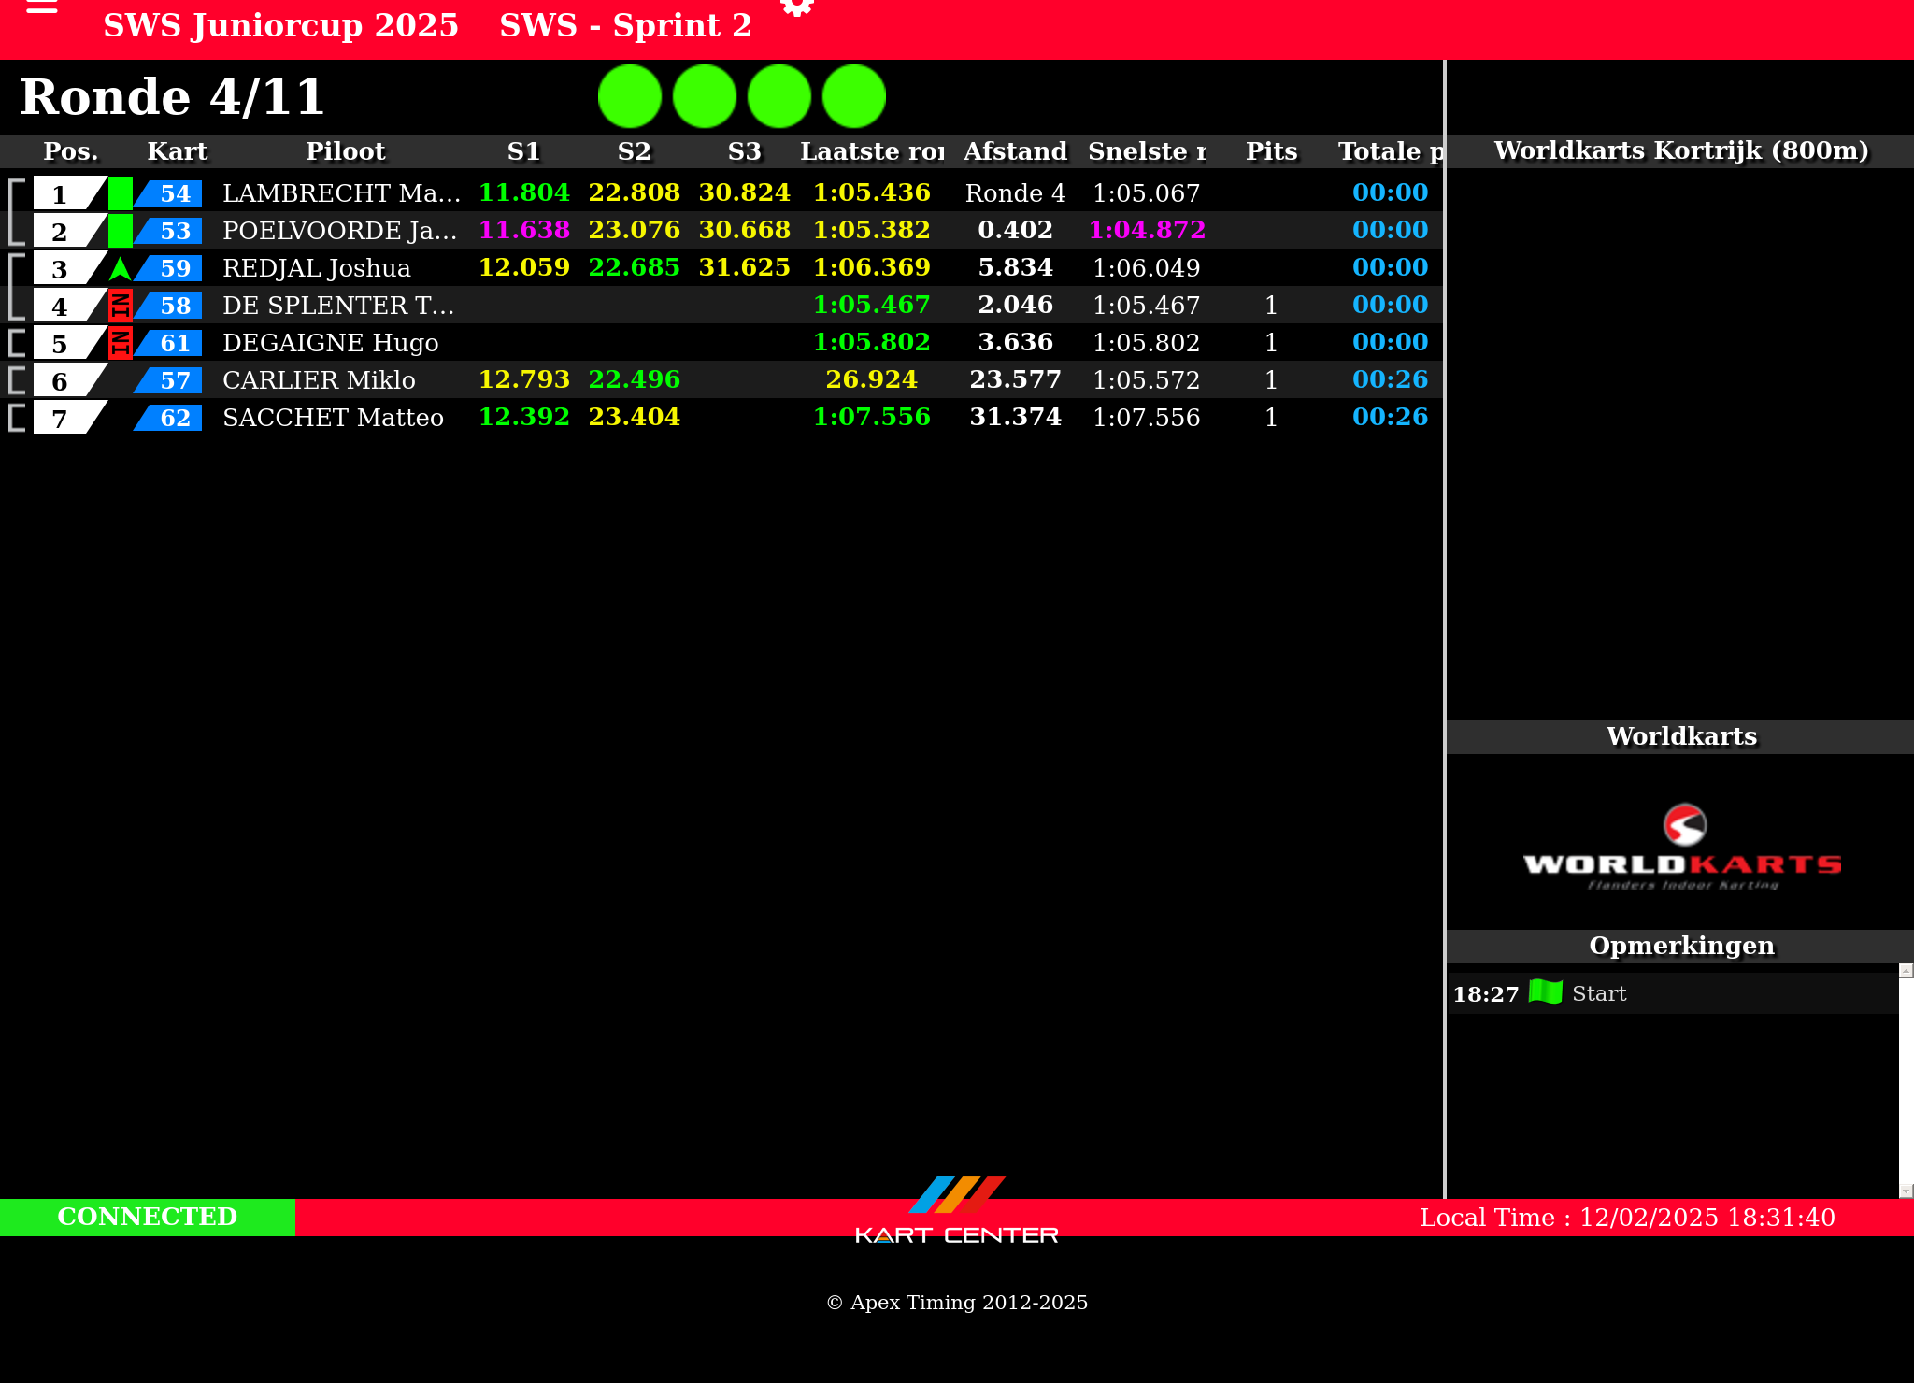Open the settings gear icon

[796, 7]
